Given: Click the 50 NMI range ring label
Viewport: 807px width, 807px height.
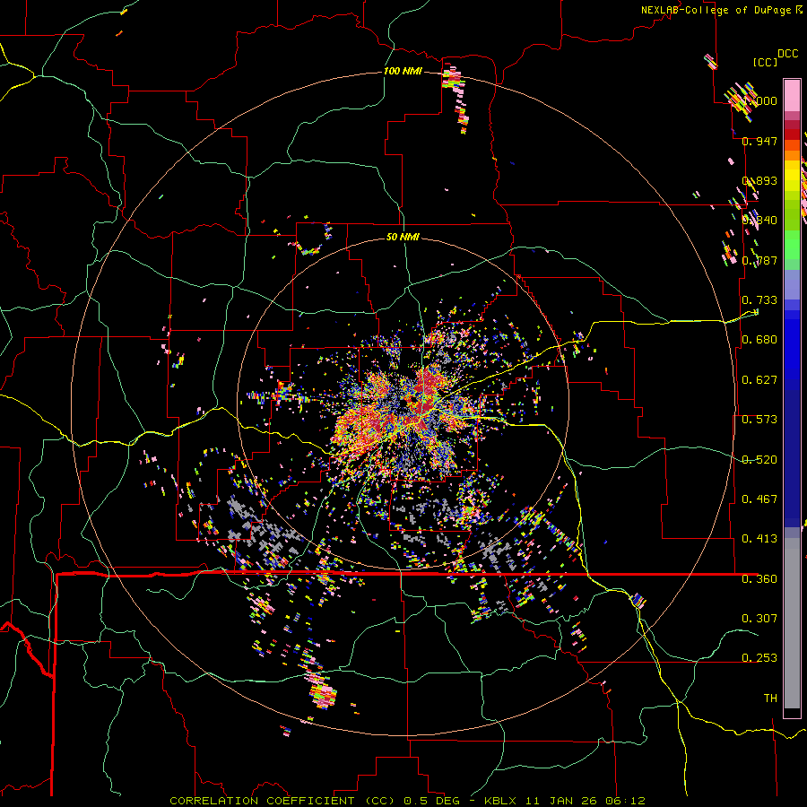Looking at the screenshot, I should (x=403, y=237).
